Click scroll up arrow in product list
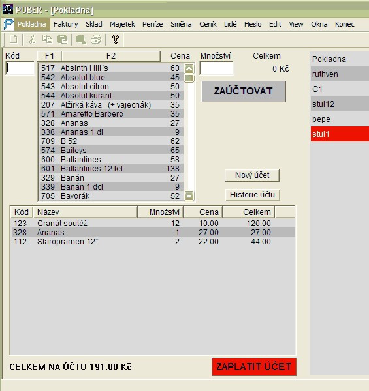The width and height of the screenshot is (369, 391). coord(189,68)
